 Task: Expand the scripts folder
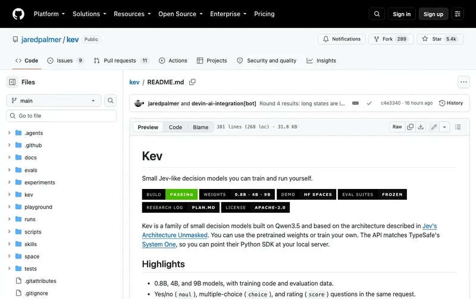click(x=9, y=231)
